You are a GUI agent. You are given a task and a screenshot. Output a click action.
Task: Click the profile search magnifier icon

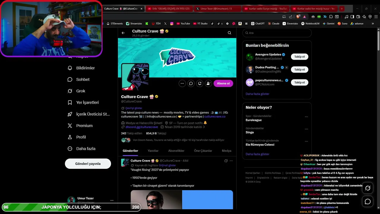[x=229, y=33]
